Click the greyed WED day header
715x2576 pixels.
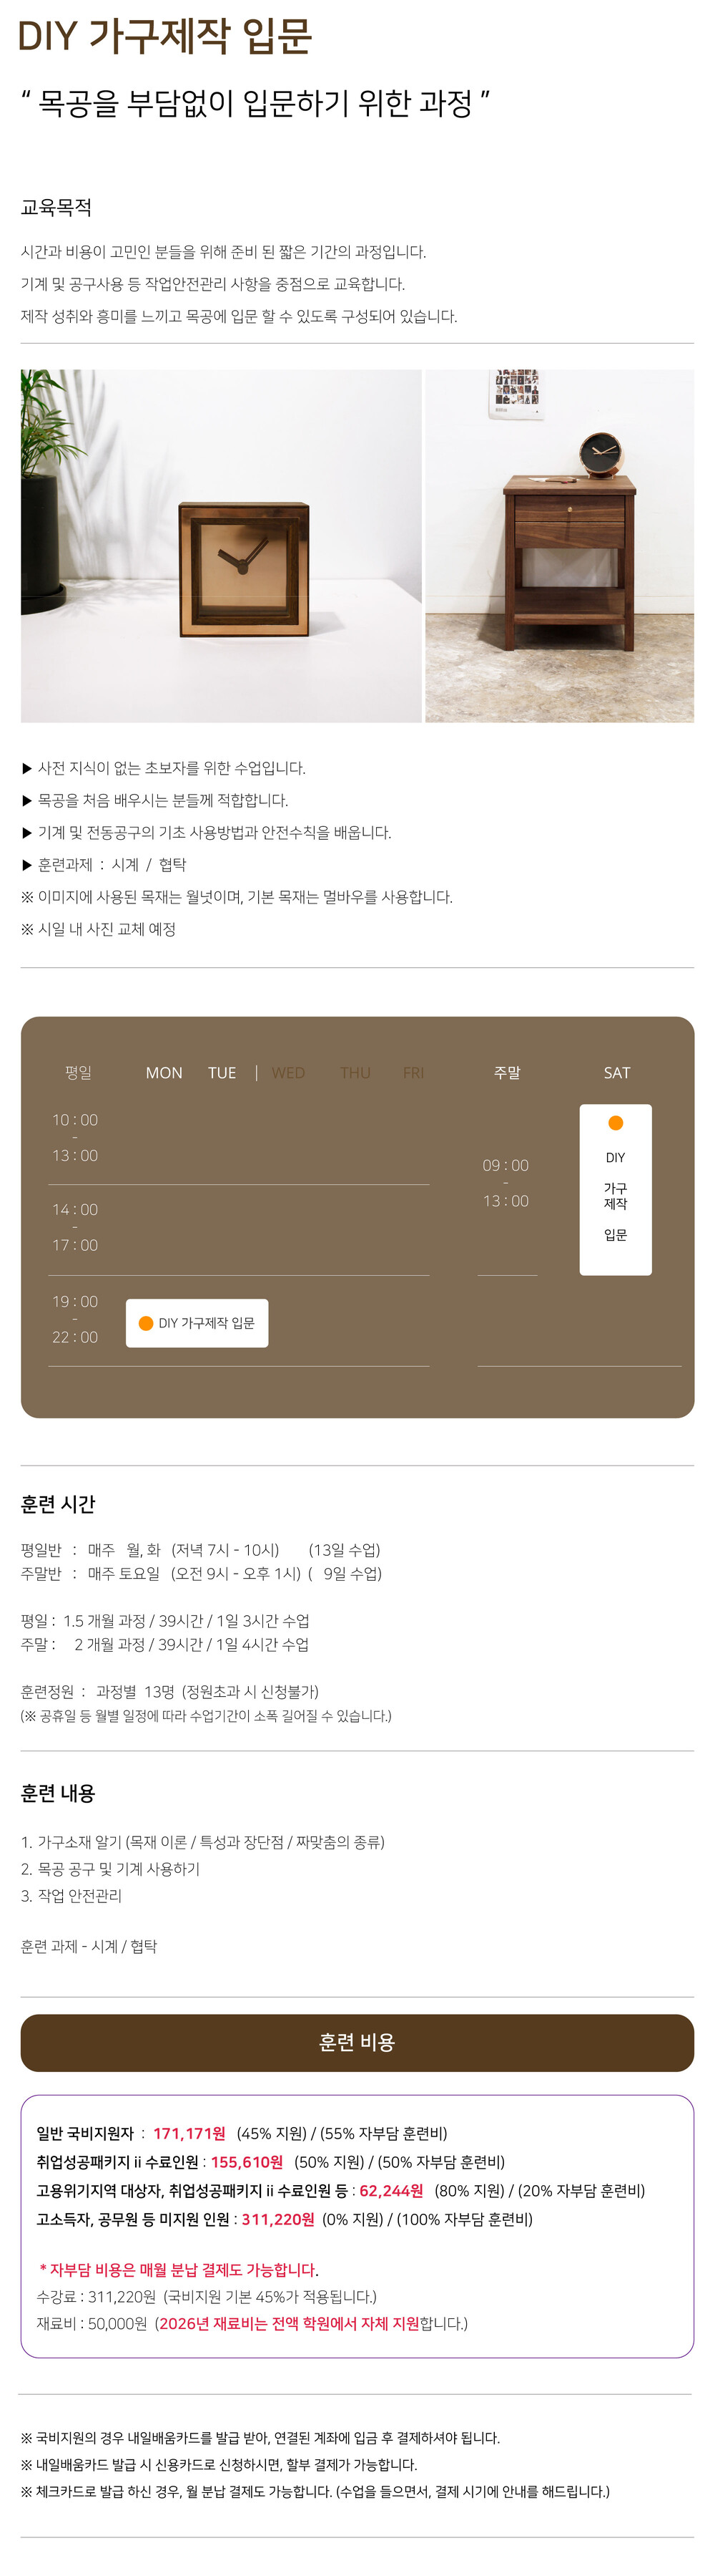(x=289, y=1072)
